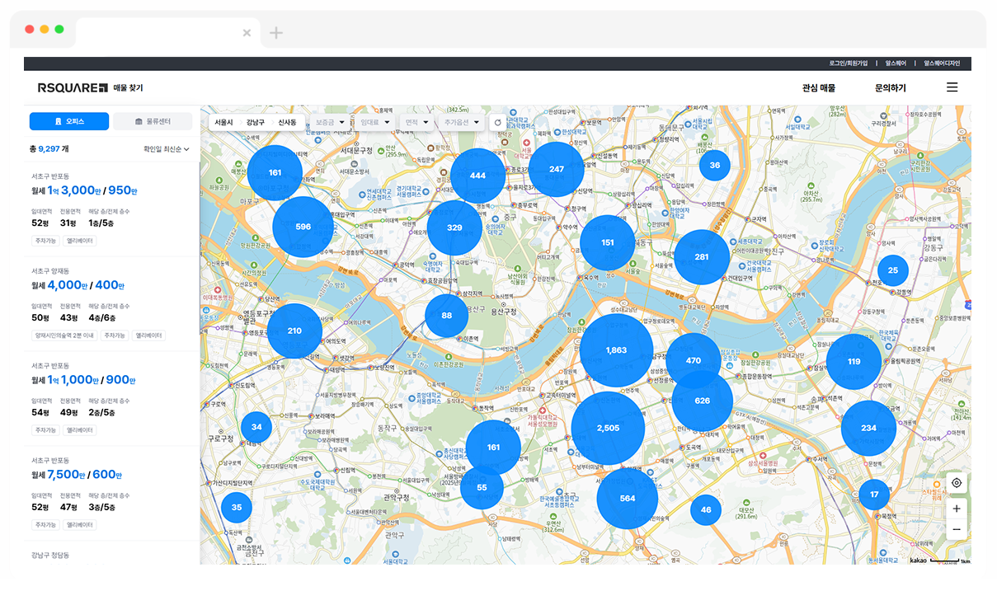Open a new browser tab with plus icon
The image size is (997, 591).
coord(276,33)
